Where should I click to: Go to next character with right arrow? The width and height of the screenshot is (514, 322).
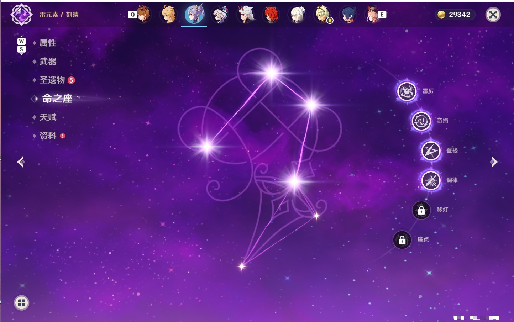coord(494,162)
